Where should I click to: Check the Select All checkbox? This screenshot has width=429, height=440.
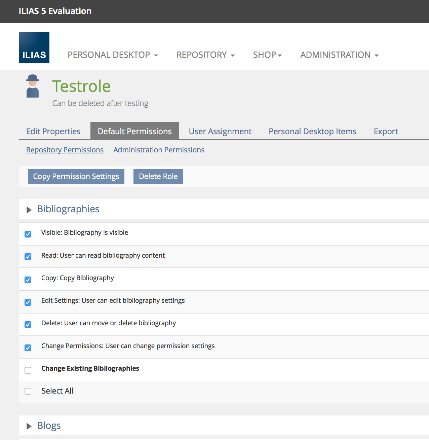[28, 391]
